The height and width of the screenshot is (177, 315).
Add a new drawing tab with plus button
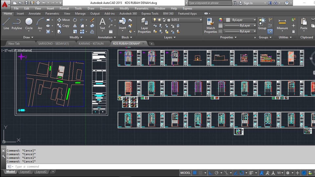(152, 44)
